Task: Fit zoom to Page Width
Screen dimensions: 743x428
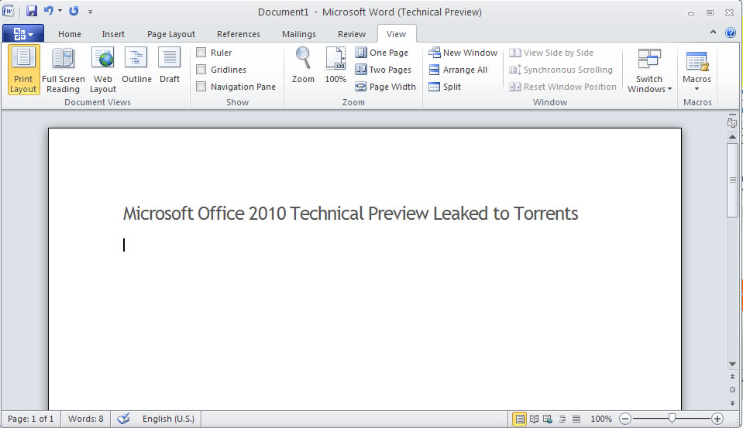Action: (385, 87)
